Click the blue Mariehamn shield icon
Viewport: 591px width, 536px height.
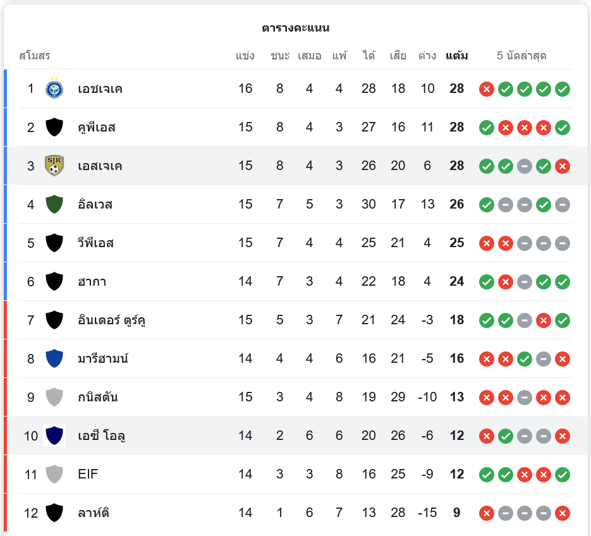tap(54, 358)
